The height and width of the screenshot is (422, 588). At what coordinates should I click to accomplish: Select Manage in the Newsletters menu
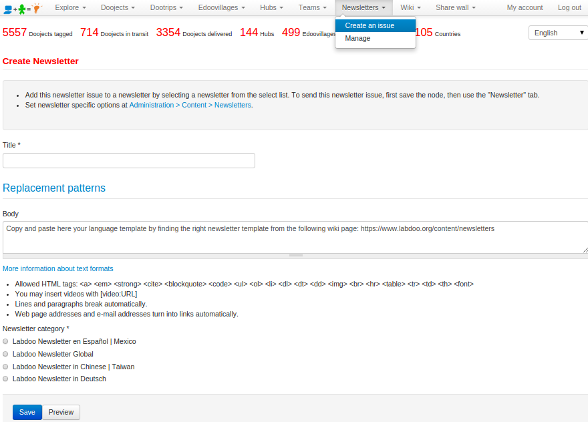click(376, 38)
